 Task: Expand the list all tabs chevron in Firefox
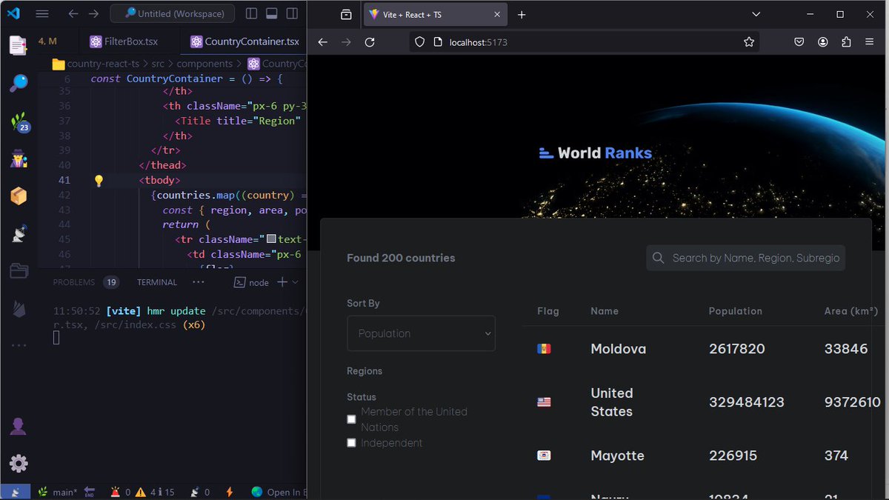click(756, 14)
